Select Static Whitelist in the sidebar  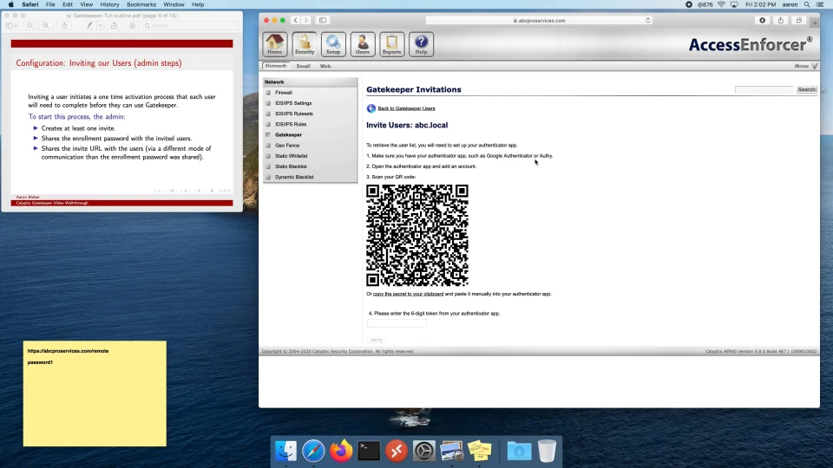pos(291,156)
